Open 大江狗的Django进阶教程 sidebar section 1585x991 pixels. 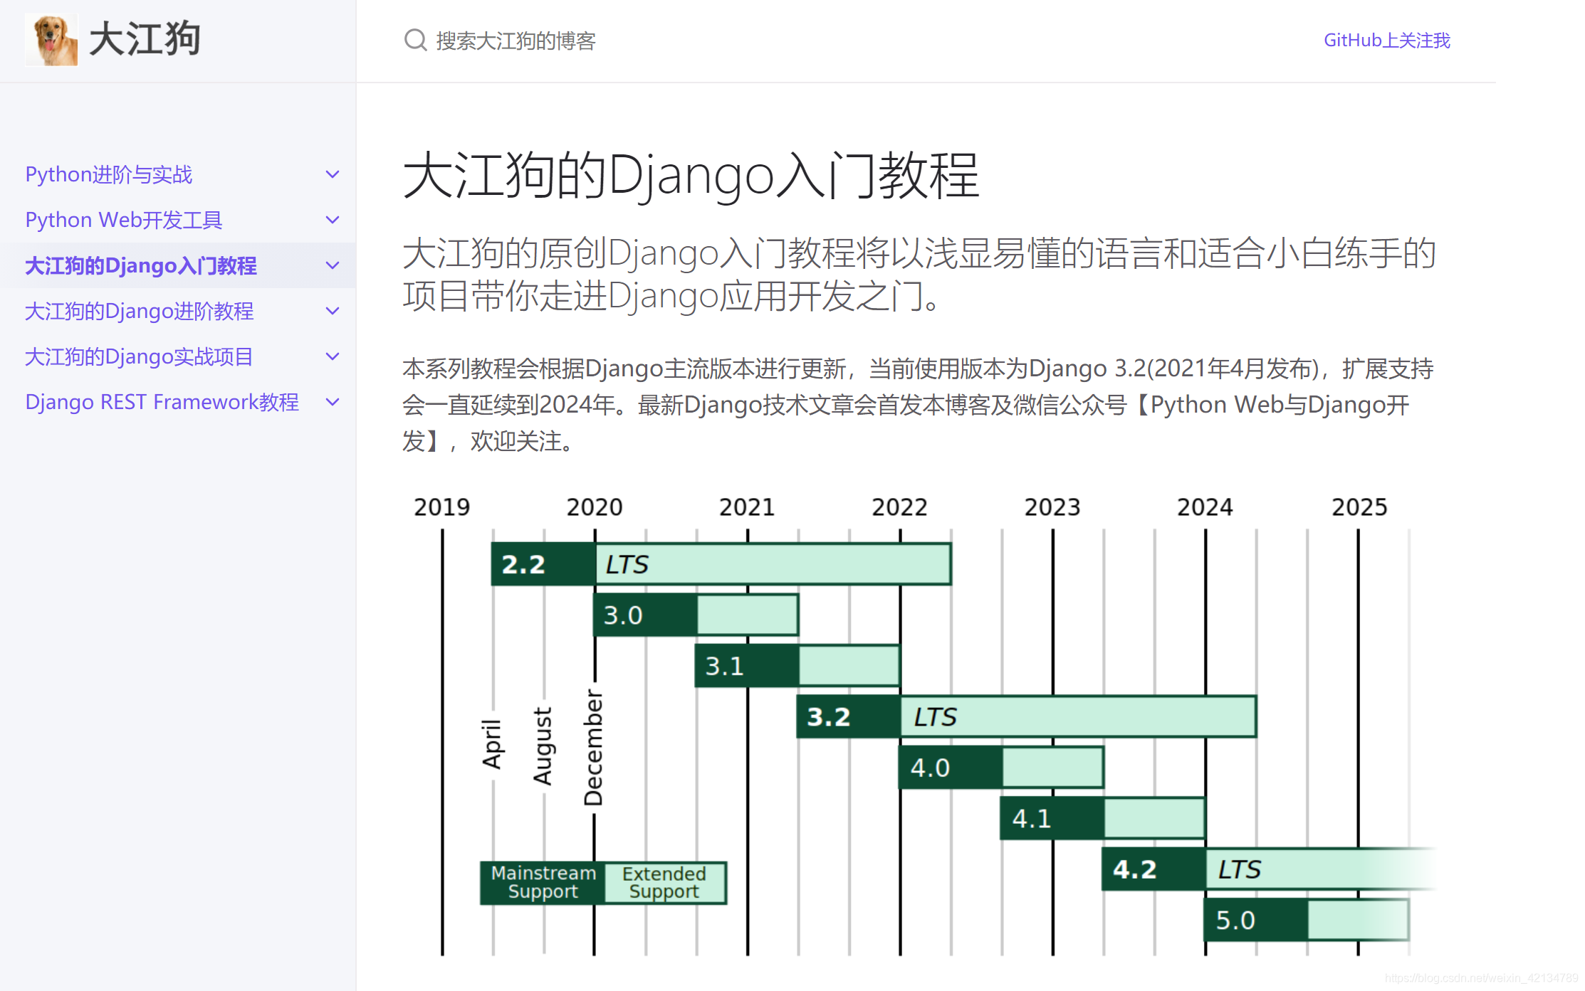pos(140,311)
